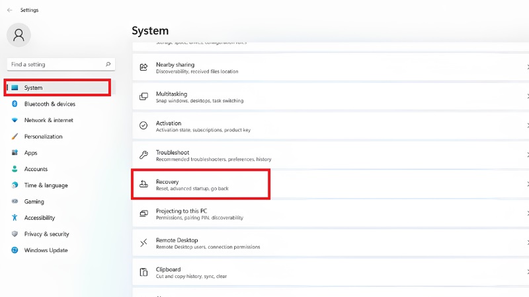Click 'Remote Desktop users, connection permissions' text
Image resolution: width=529 pixels, height=297 pixels.
208,247
